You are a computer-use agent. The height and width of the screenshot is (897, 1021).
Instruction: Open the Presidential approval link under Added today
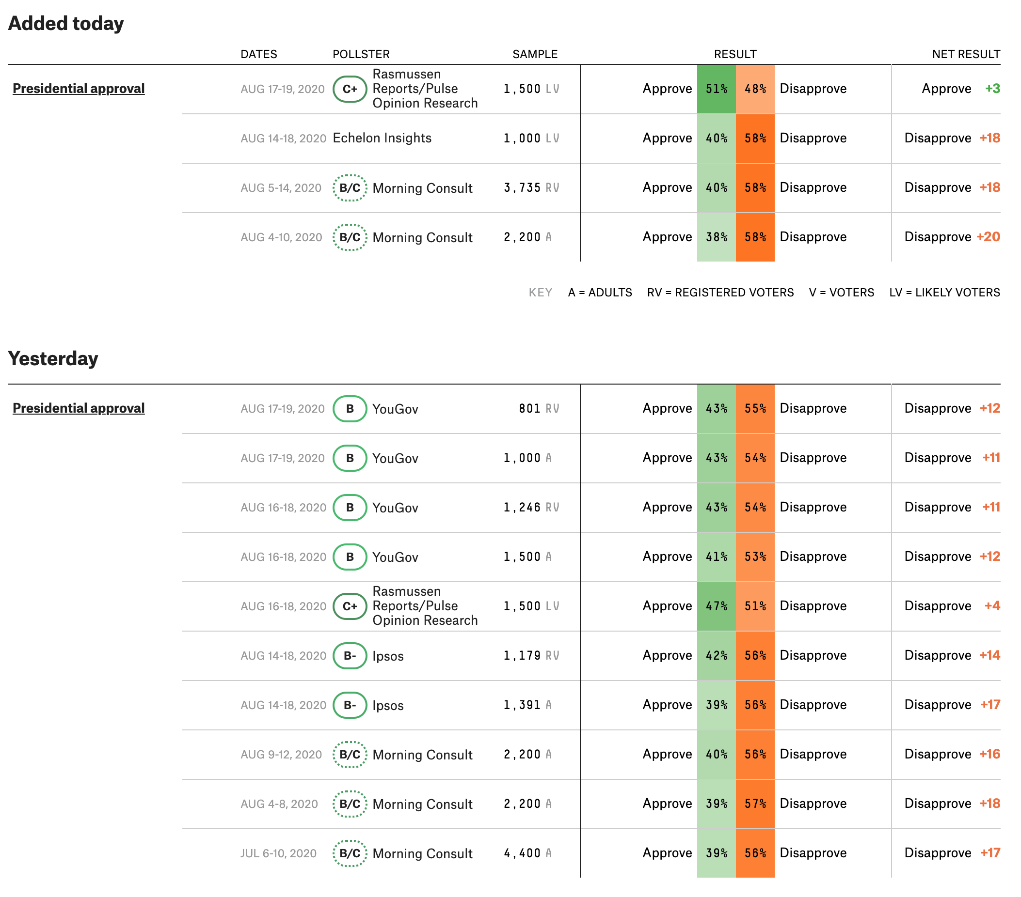click(x=79, y=88)
